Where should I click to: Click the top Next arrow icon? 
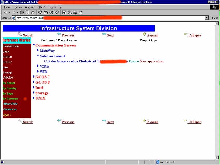click(x=104, y=34)
